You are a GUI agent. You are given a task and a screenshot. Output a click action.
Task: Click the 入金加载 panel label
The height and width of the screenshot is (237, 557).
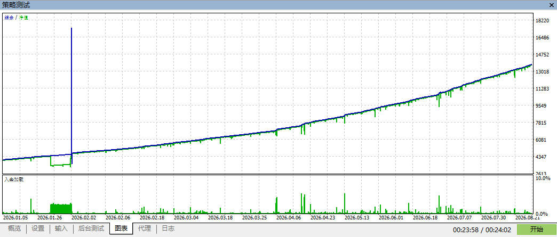14,179
